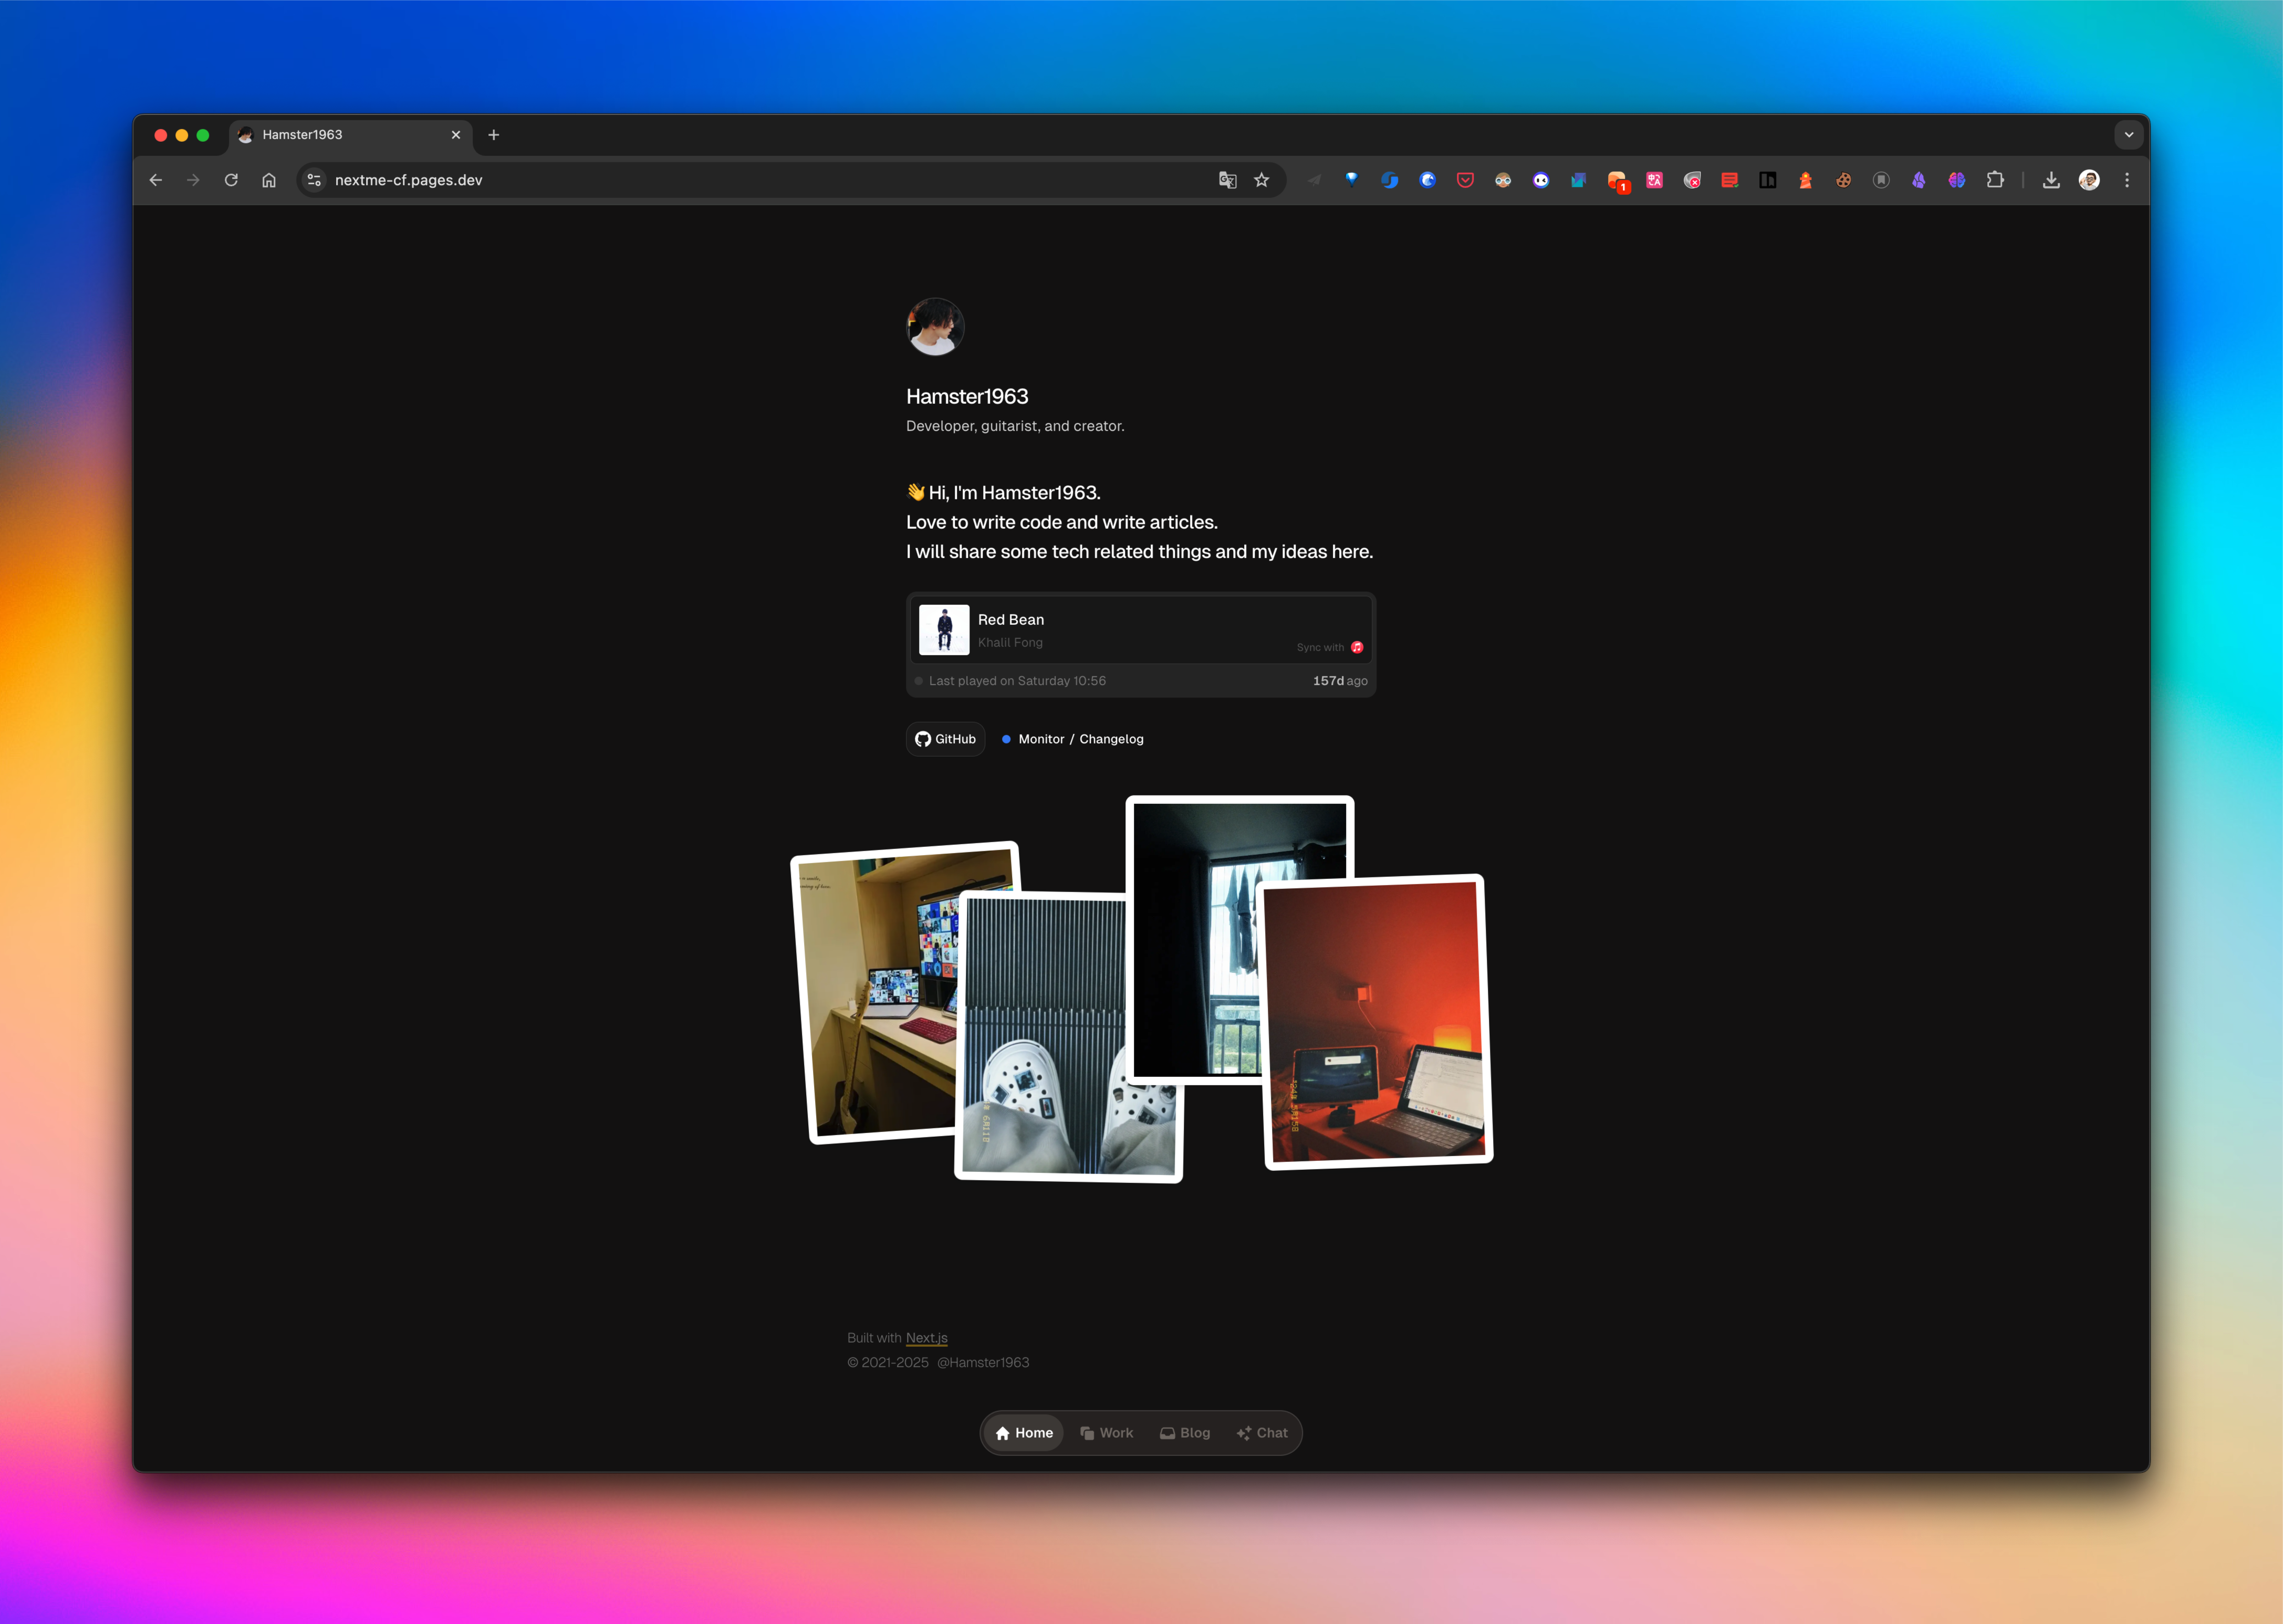The image size is (2283, 1624).
Task: Open the translate page icon
Action: pos(1228,180)
